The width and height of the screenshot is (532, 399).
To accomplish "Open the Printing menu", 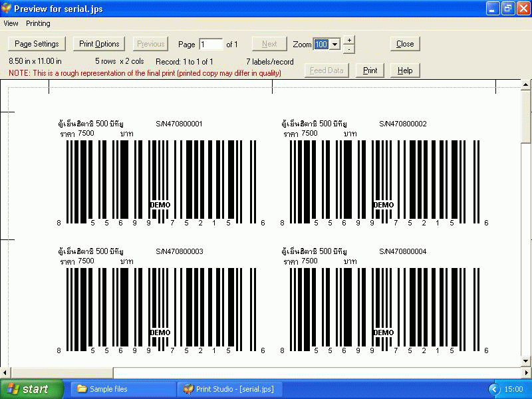I will point(38,23).
